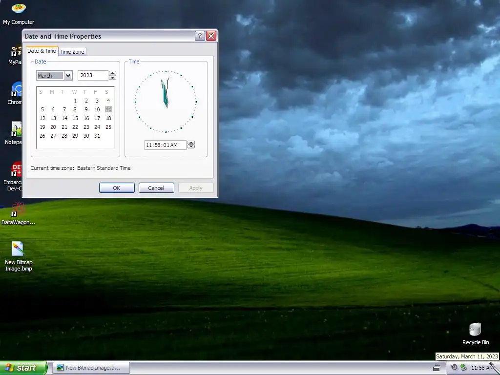This screenshot has height=375, width=500.
Task: Select March 20 in the calendar
Action: [x=53, y=127]
